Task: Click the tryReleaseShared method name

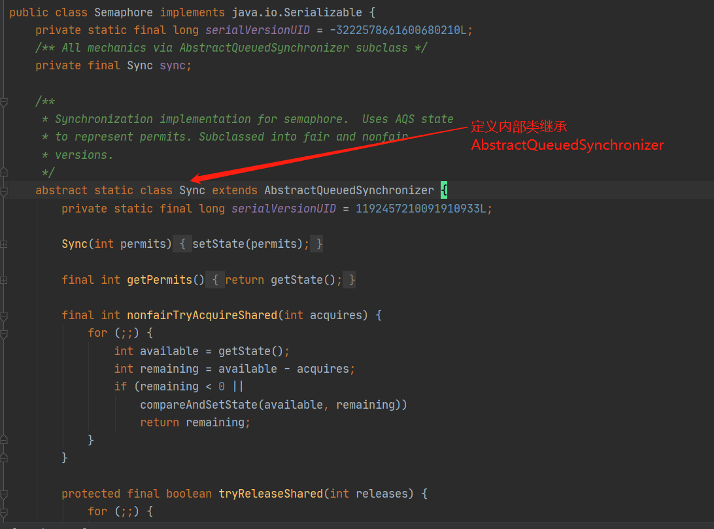Action: tap(271, 494)
